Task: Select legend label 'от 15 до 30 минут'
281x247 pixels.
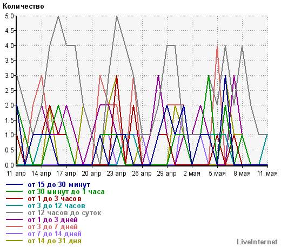Action: click(59, 184)
